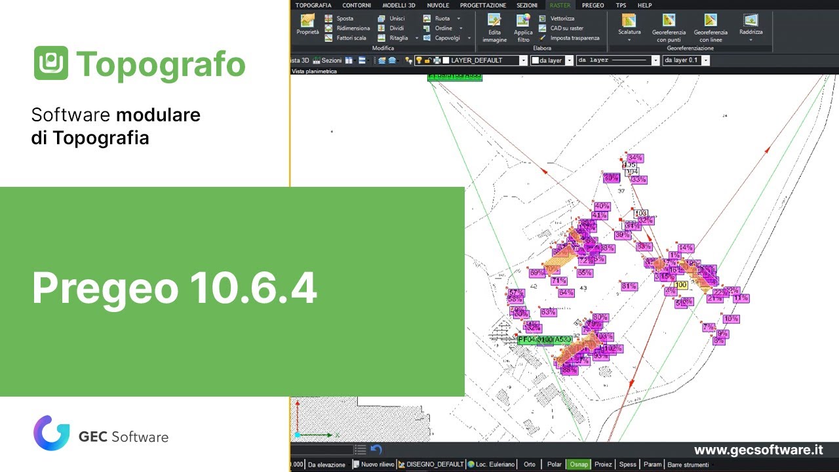839x472 pixels.
Task: Open CONTORNI ribbon tab
Action: (357, 5)
